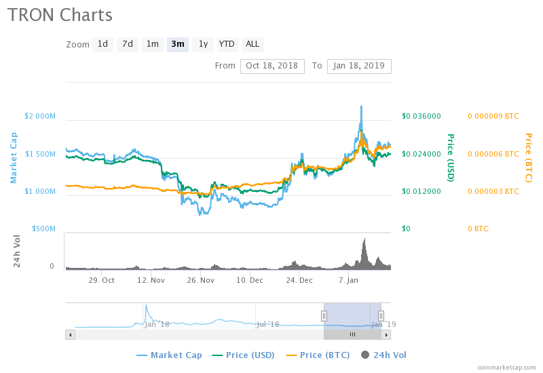Click the navigator scrollbar thumb grip

pos(352,334)
